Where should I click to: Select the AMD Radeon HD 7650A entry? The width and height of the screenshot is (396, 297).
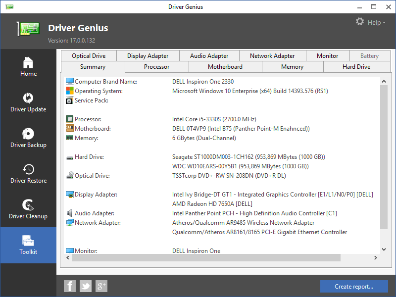click(212, 204)
